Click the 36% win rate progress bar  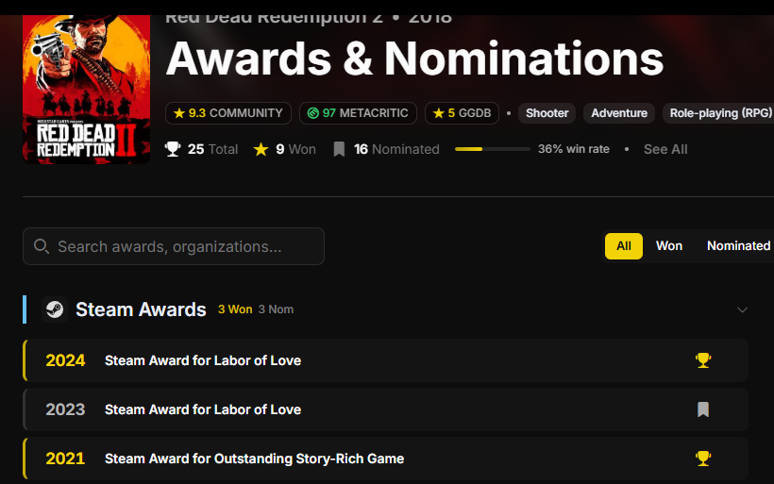492,149
